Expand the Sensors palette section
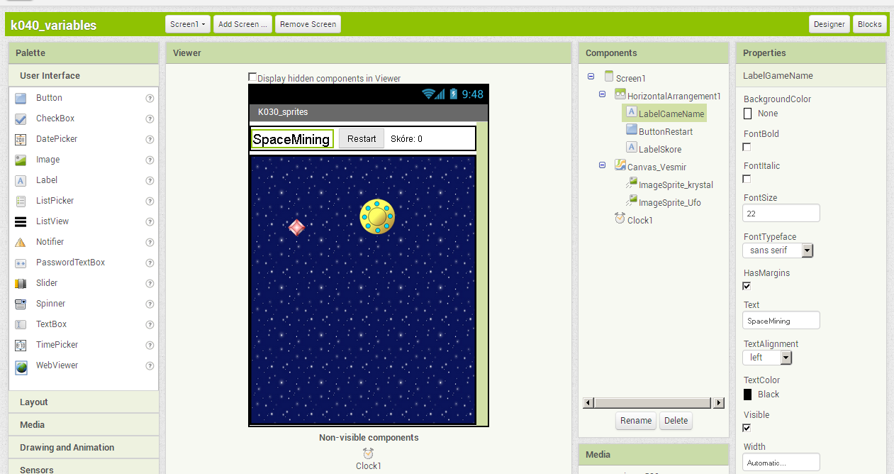894x474 pixels. click(84, 468)
